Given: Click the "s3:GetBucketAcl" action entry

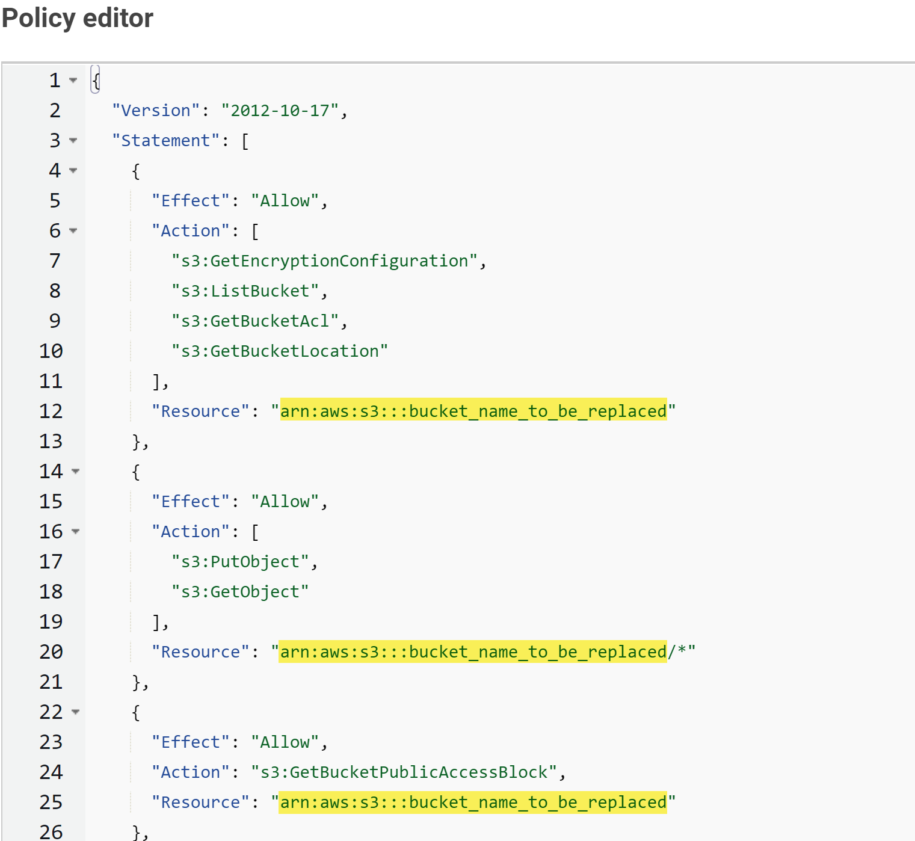Looking at the screenshot, I should pyautogui.click(x=255, y=321).
